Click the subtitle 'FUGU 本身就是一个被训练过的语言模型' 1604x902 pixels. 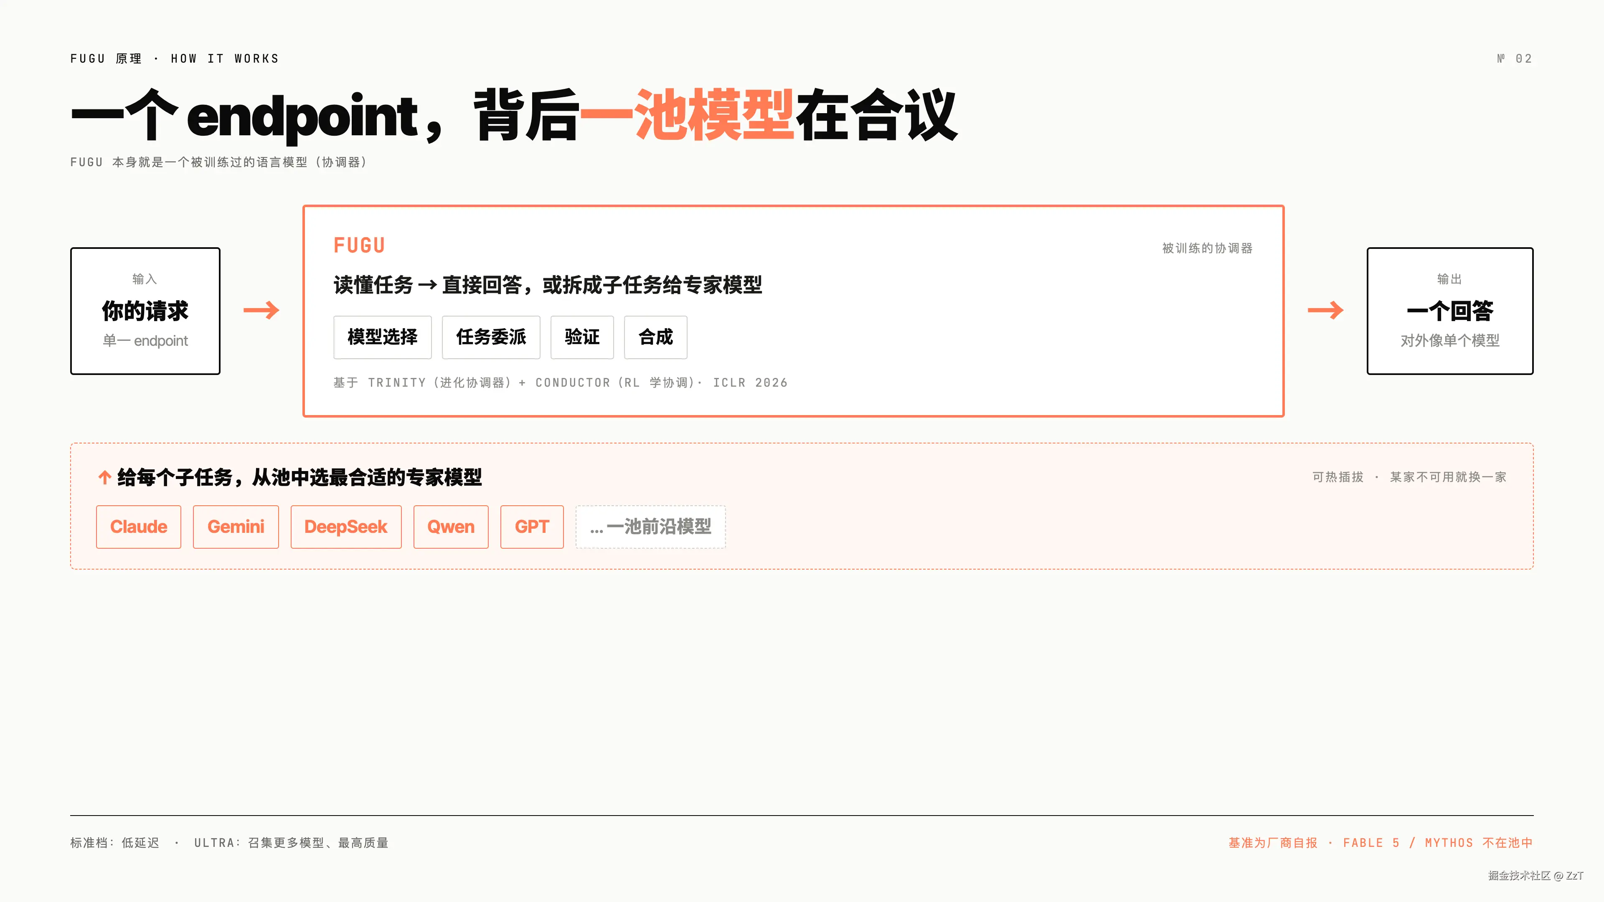tap(218, 162)
